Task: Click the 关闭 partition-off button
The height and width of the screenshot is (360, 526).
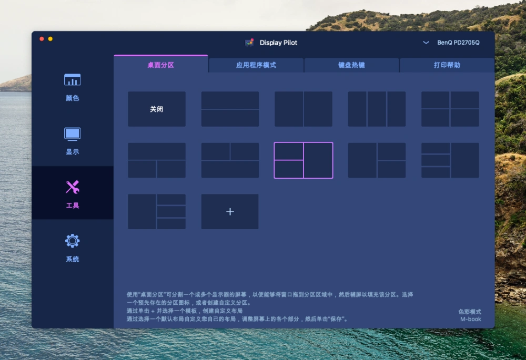Action: 157,109
